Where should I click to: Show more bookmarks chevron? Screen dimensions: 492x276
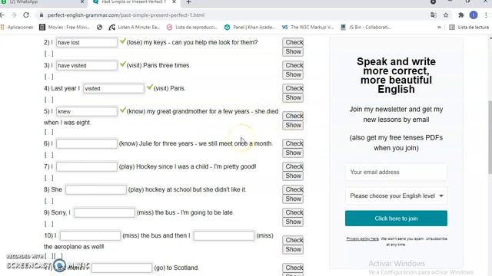click(x=439, y=28)
